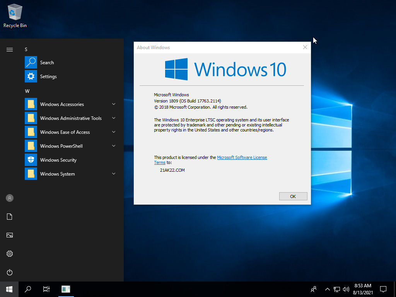Open Task View on the taskbar

coord(46,289)
